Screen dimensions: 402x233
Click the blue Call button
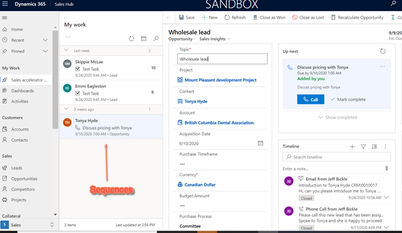click(311, 99)
